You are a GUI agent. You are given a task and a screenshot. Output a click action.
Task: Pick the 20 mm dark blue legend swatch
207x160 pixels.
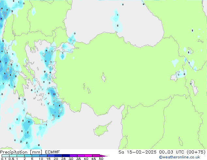pos(58,156)
